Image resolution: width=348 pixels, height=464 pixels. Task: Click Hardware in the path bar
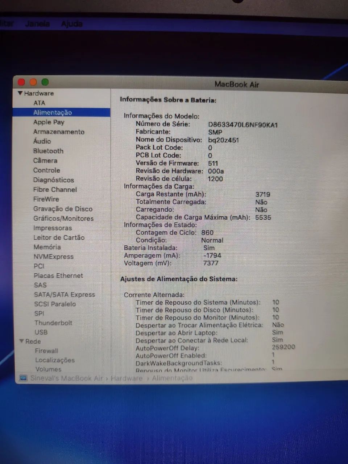(127, 378)
